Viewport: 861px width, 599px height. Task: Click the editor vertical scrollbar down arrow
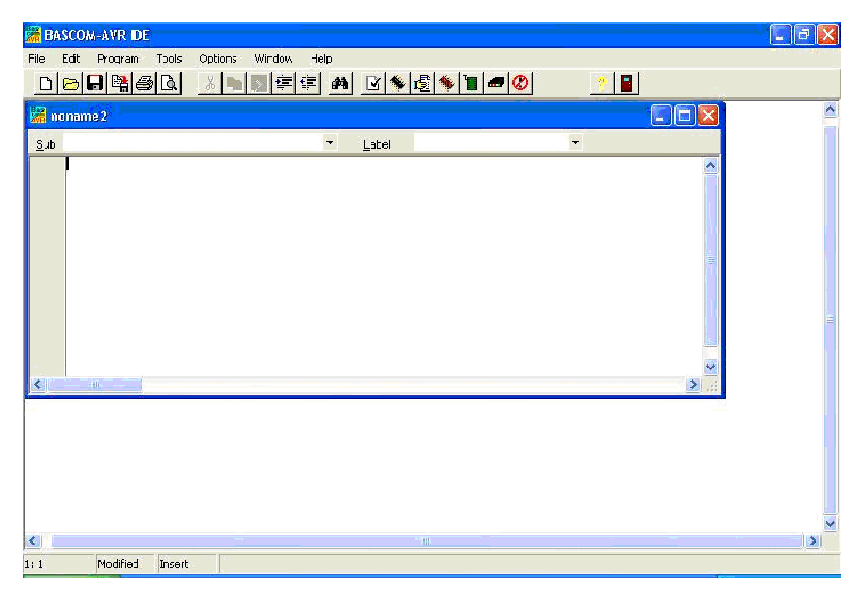(x=710, y=367)
